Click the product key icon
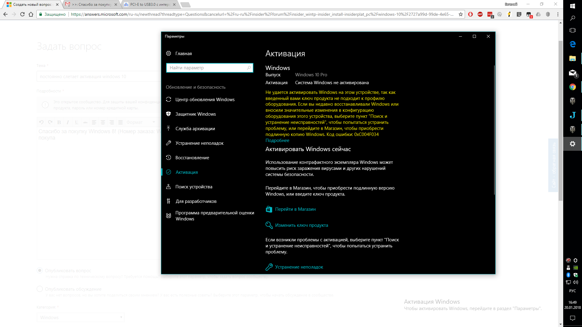This screenshot has height=327, width=582. click(269, 225)
